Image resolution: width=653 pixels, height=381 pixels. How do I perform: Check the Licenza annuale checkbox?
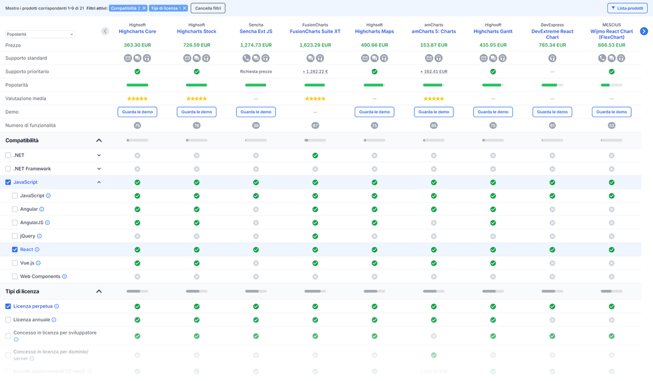8,320
